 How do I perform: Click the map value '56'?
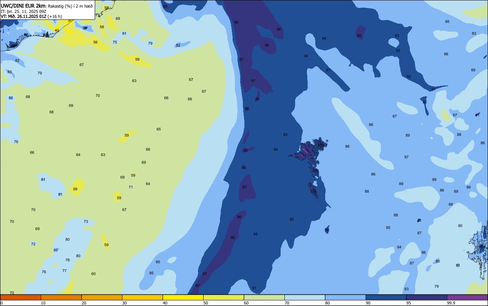(x=95, y=42)
